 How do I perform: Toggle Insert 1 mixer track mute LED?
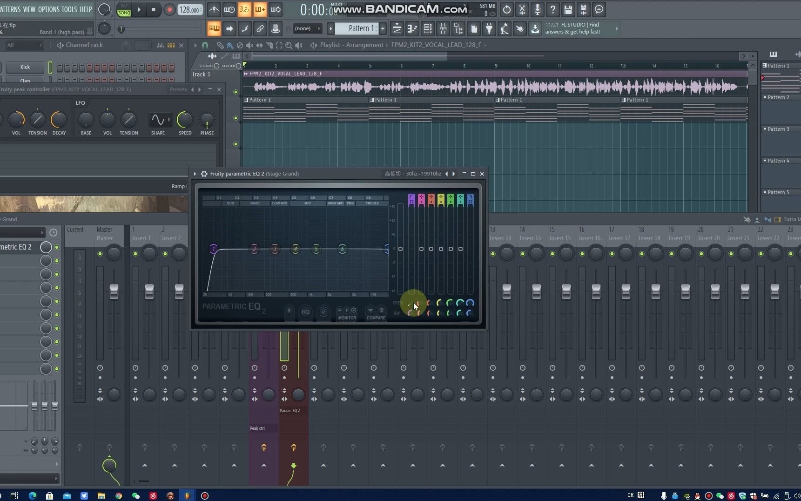[135, 254]
